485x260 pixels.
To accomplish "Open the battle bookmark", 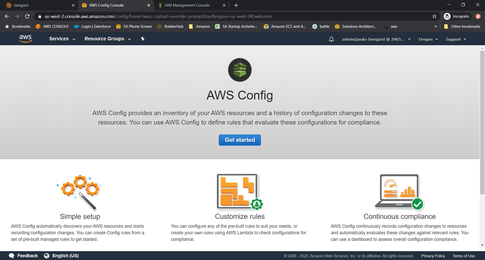I will (x=321, y=26).
